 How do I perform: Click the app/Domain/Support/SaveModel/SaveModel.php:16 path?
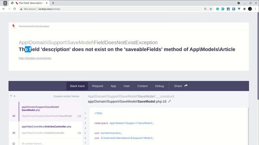[127, 101]
